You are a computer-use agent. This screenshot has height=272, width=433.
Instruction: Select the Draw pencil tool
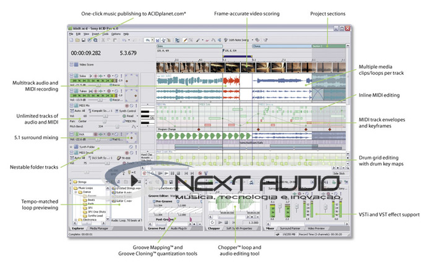pos(185,40)
